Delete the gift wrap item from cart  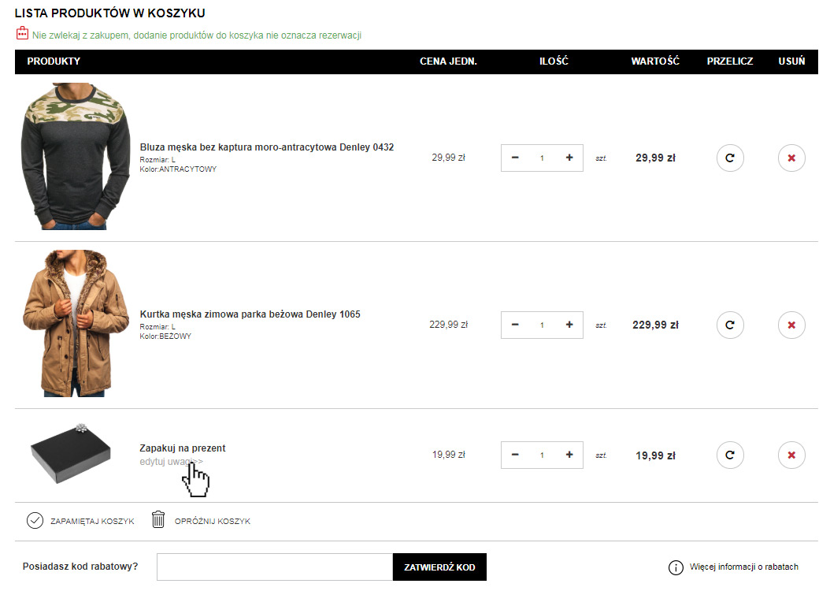pos(791,455)
